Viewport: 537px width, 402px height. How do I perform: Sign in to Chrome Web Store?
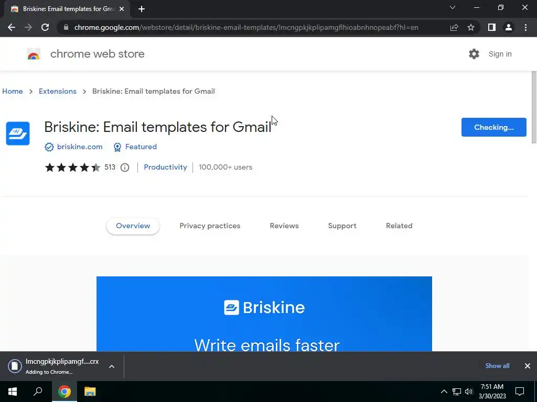coord(500,54)
